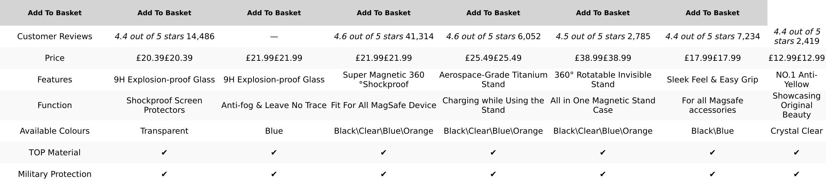Click Add To Basket above 41,314 reviews product

(383, 13)
